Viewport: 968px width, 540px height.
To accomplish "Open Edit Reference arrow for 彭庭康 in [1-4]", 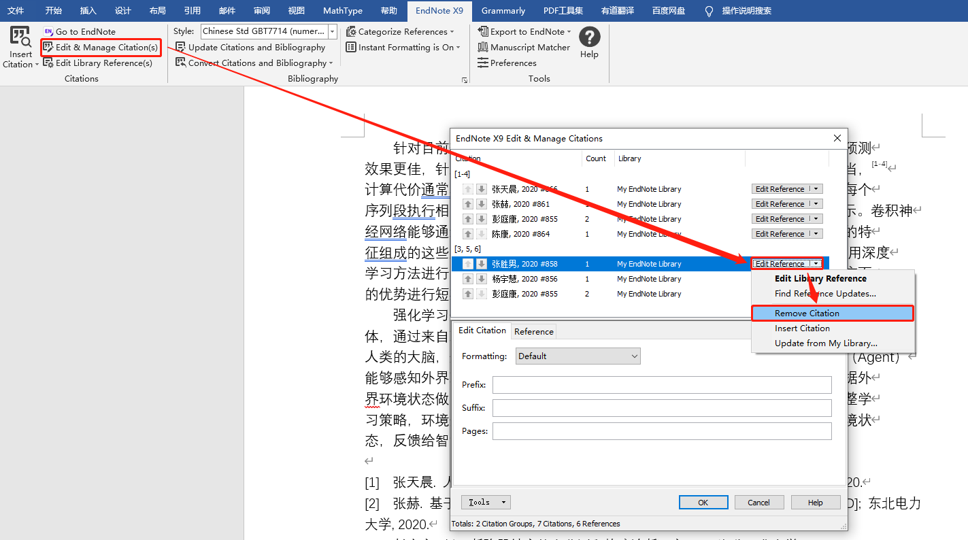I will (816, 219).
